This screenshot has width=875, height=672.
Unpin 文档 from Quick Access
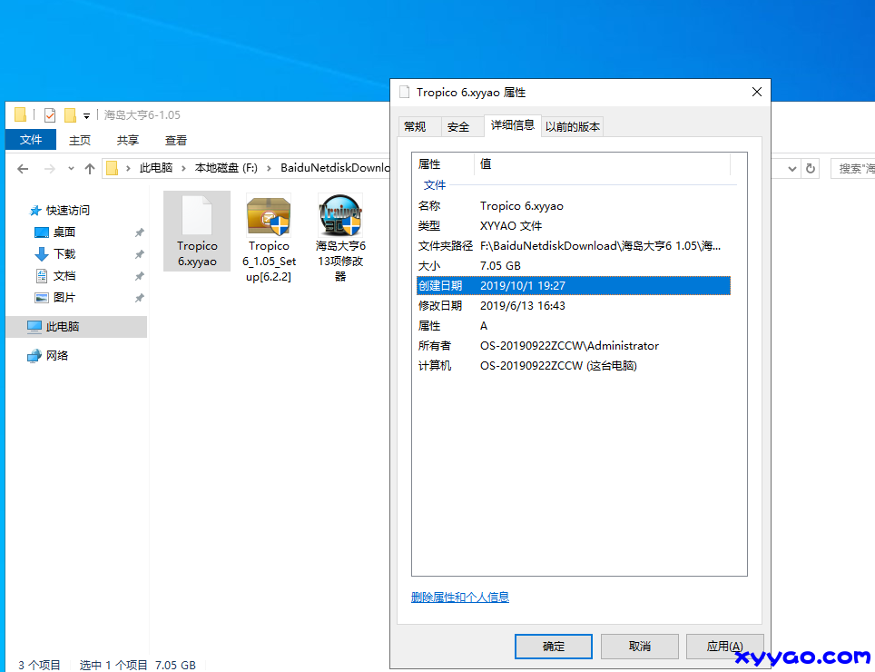(x=139, y=275)
